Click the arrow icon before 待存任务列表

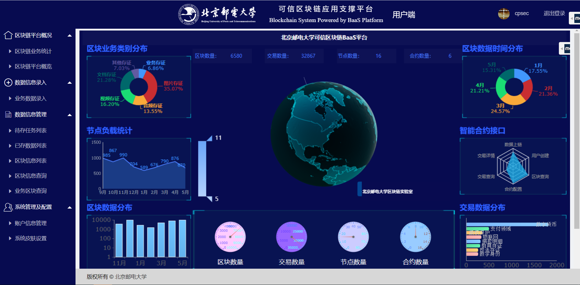10,131
